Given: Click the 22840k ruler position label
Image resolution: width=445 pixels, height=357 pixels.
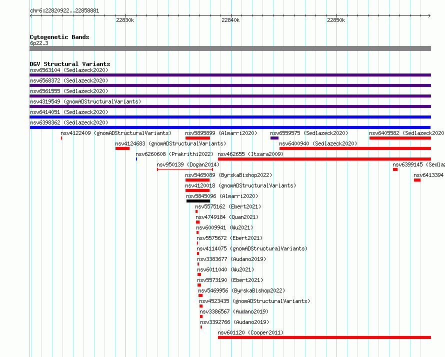Looking at the screenshot, I should tap(230, 20).
